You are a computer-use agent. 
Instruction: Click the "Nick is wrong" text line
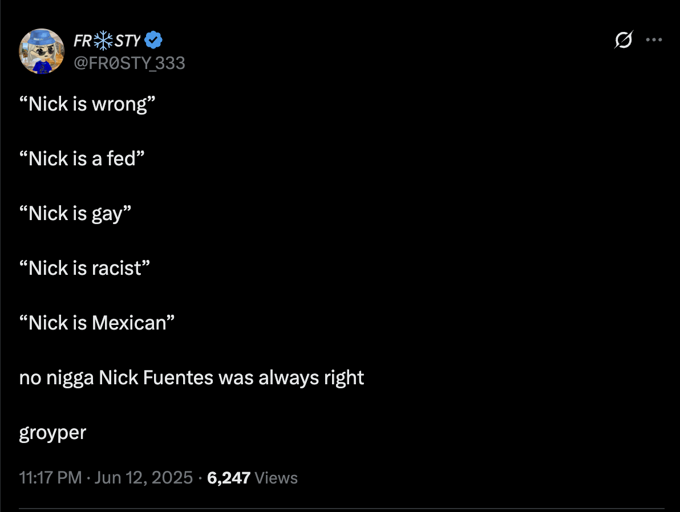(87, 104)
